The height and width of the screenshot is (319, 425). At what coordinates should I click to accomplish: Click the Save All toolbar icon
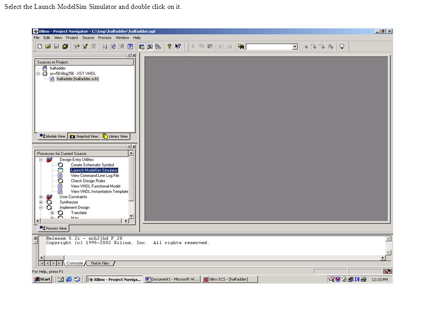pos(65,47)
